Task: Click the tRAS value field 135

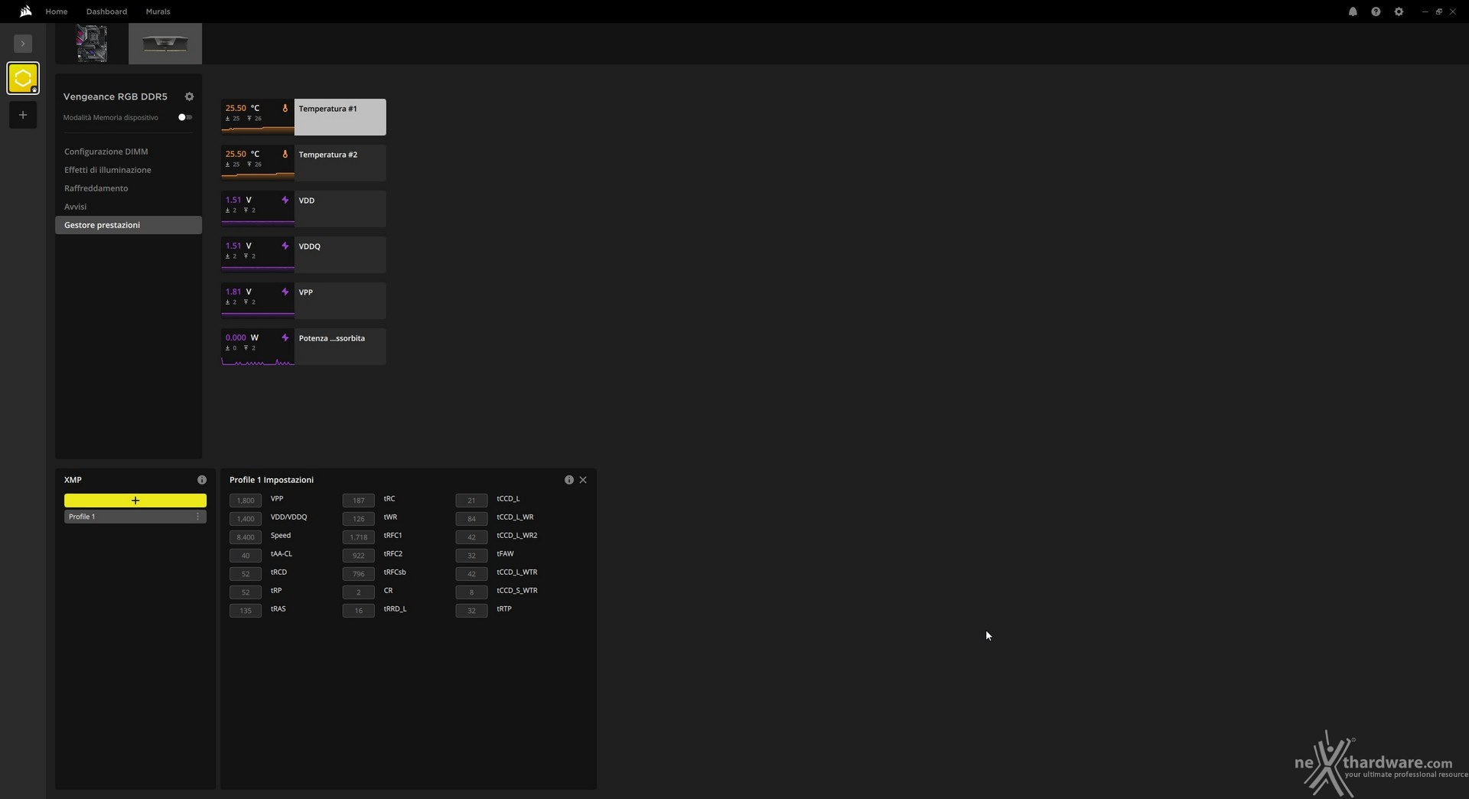Action: tap(246, 611)
